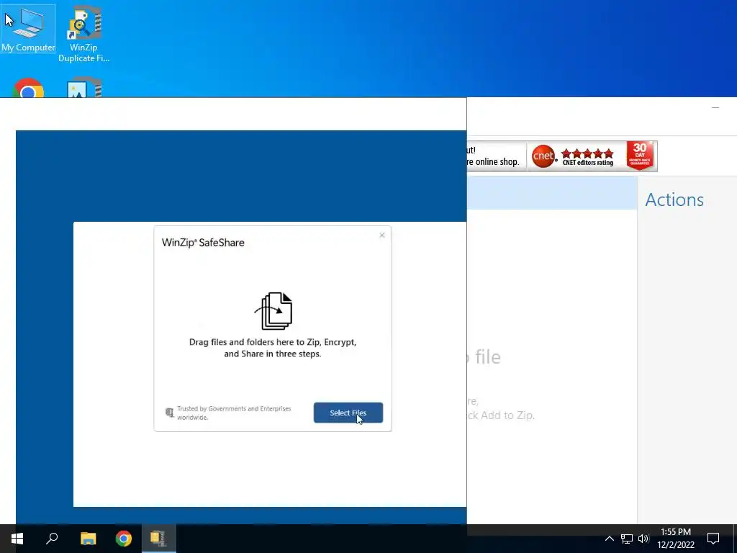Click the Select Files button
Viewport: 737px width, 553px height.
coord(348,413)
